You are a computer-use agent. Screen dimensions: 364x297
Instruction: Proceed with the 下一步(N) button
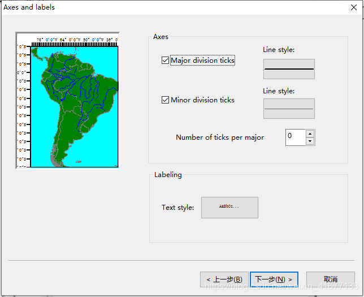pos(274,279)
